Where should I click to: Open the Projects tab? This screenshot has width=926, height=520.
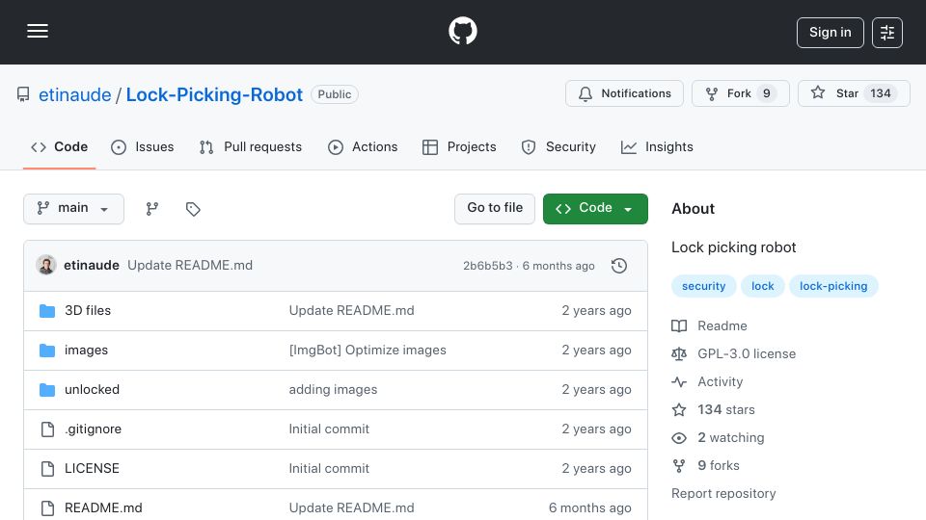pyautogui.click(x=459, y=146)
